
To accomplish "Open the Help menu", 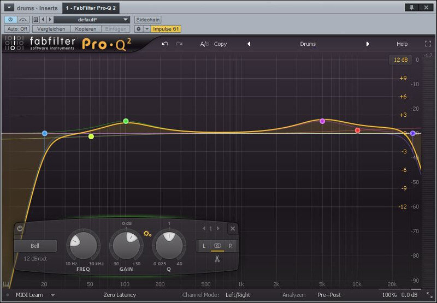I will [402, 44].
